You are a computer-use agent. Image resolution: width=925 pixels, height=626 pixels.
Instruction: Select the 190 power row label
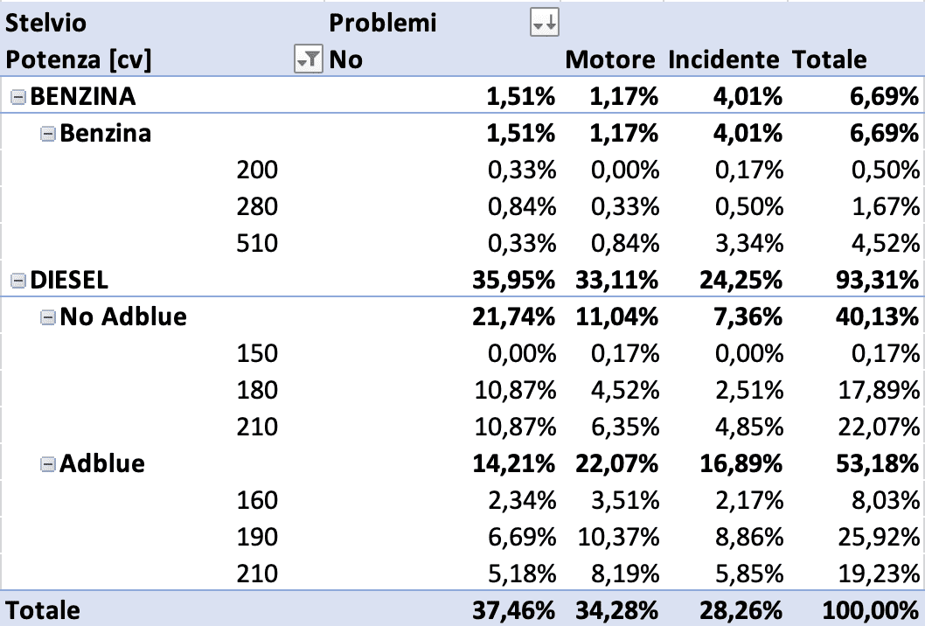(x=257, y=537)
